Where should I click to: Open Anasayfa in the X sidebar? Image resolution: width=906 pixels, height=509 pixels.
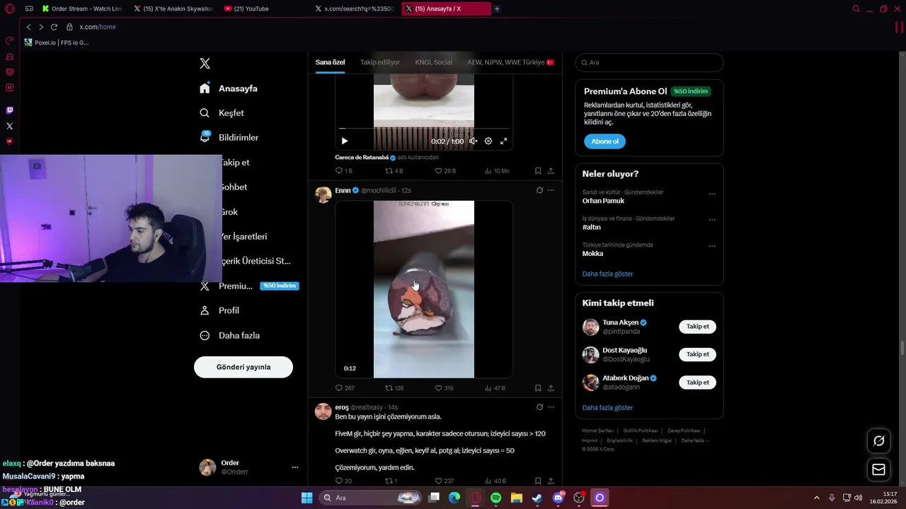pos(229,88)
